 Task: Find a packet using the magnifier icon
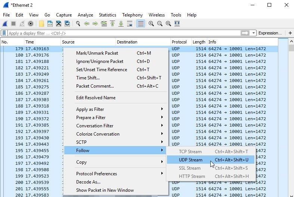(x=78, y=24)
